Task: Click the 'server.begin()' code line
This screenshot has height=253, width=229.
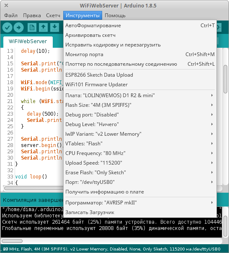Action: (41, 145)
